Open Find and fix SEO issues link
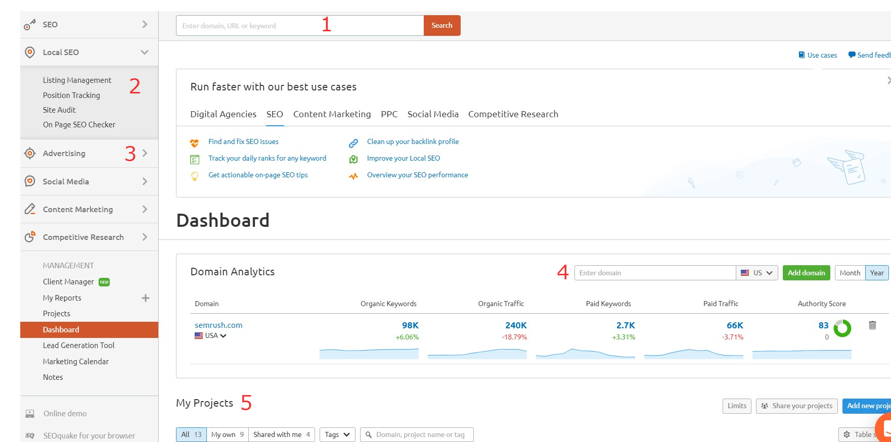The height and width of the screenshot is (442, 891). point(243,141)
